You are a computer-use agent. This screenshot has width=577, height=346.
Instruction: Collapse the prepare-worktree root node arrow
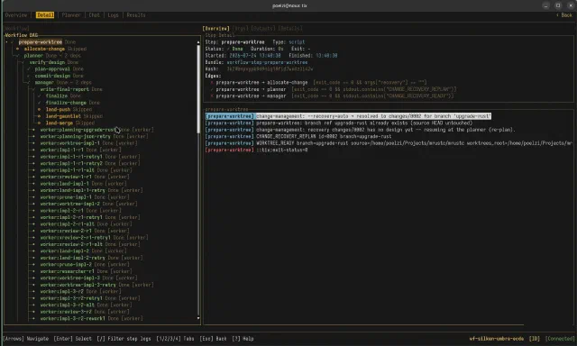[6, 42]
